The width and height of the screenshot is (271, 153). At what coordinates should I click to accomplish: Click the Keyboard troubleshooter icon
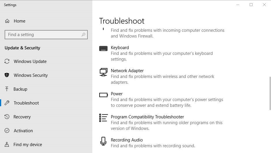[x=103, y=48]
